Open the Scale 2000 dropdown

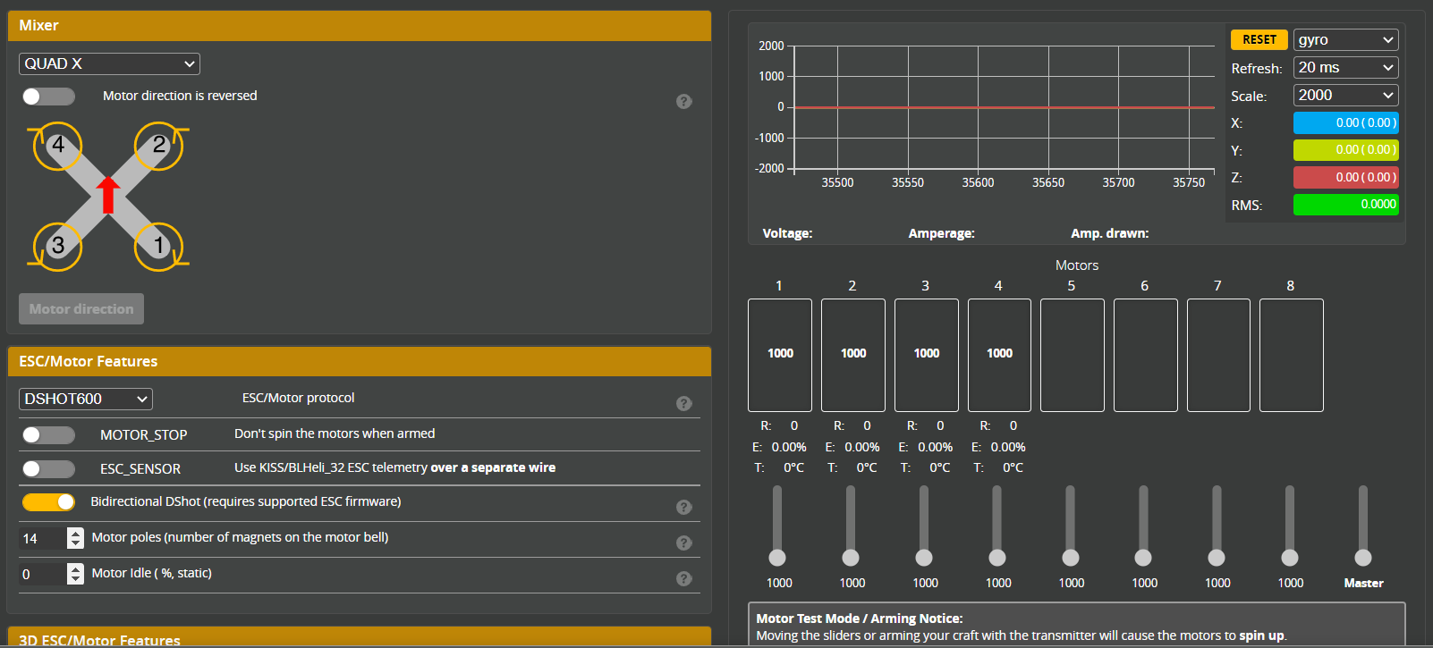(x=1345, y=96)
